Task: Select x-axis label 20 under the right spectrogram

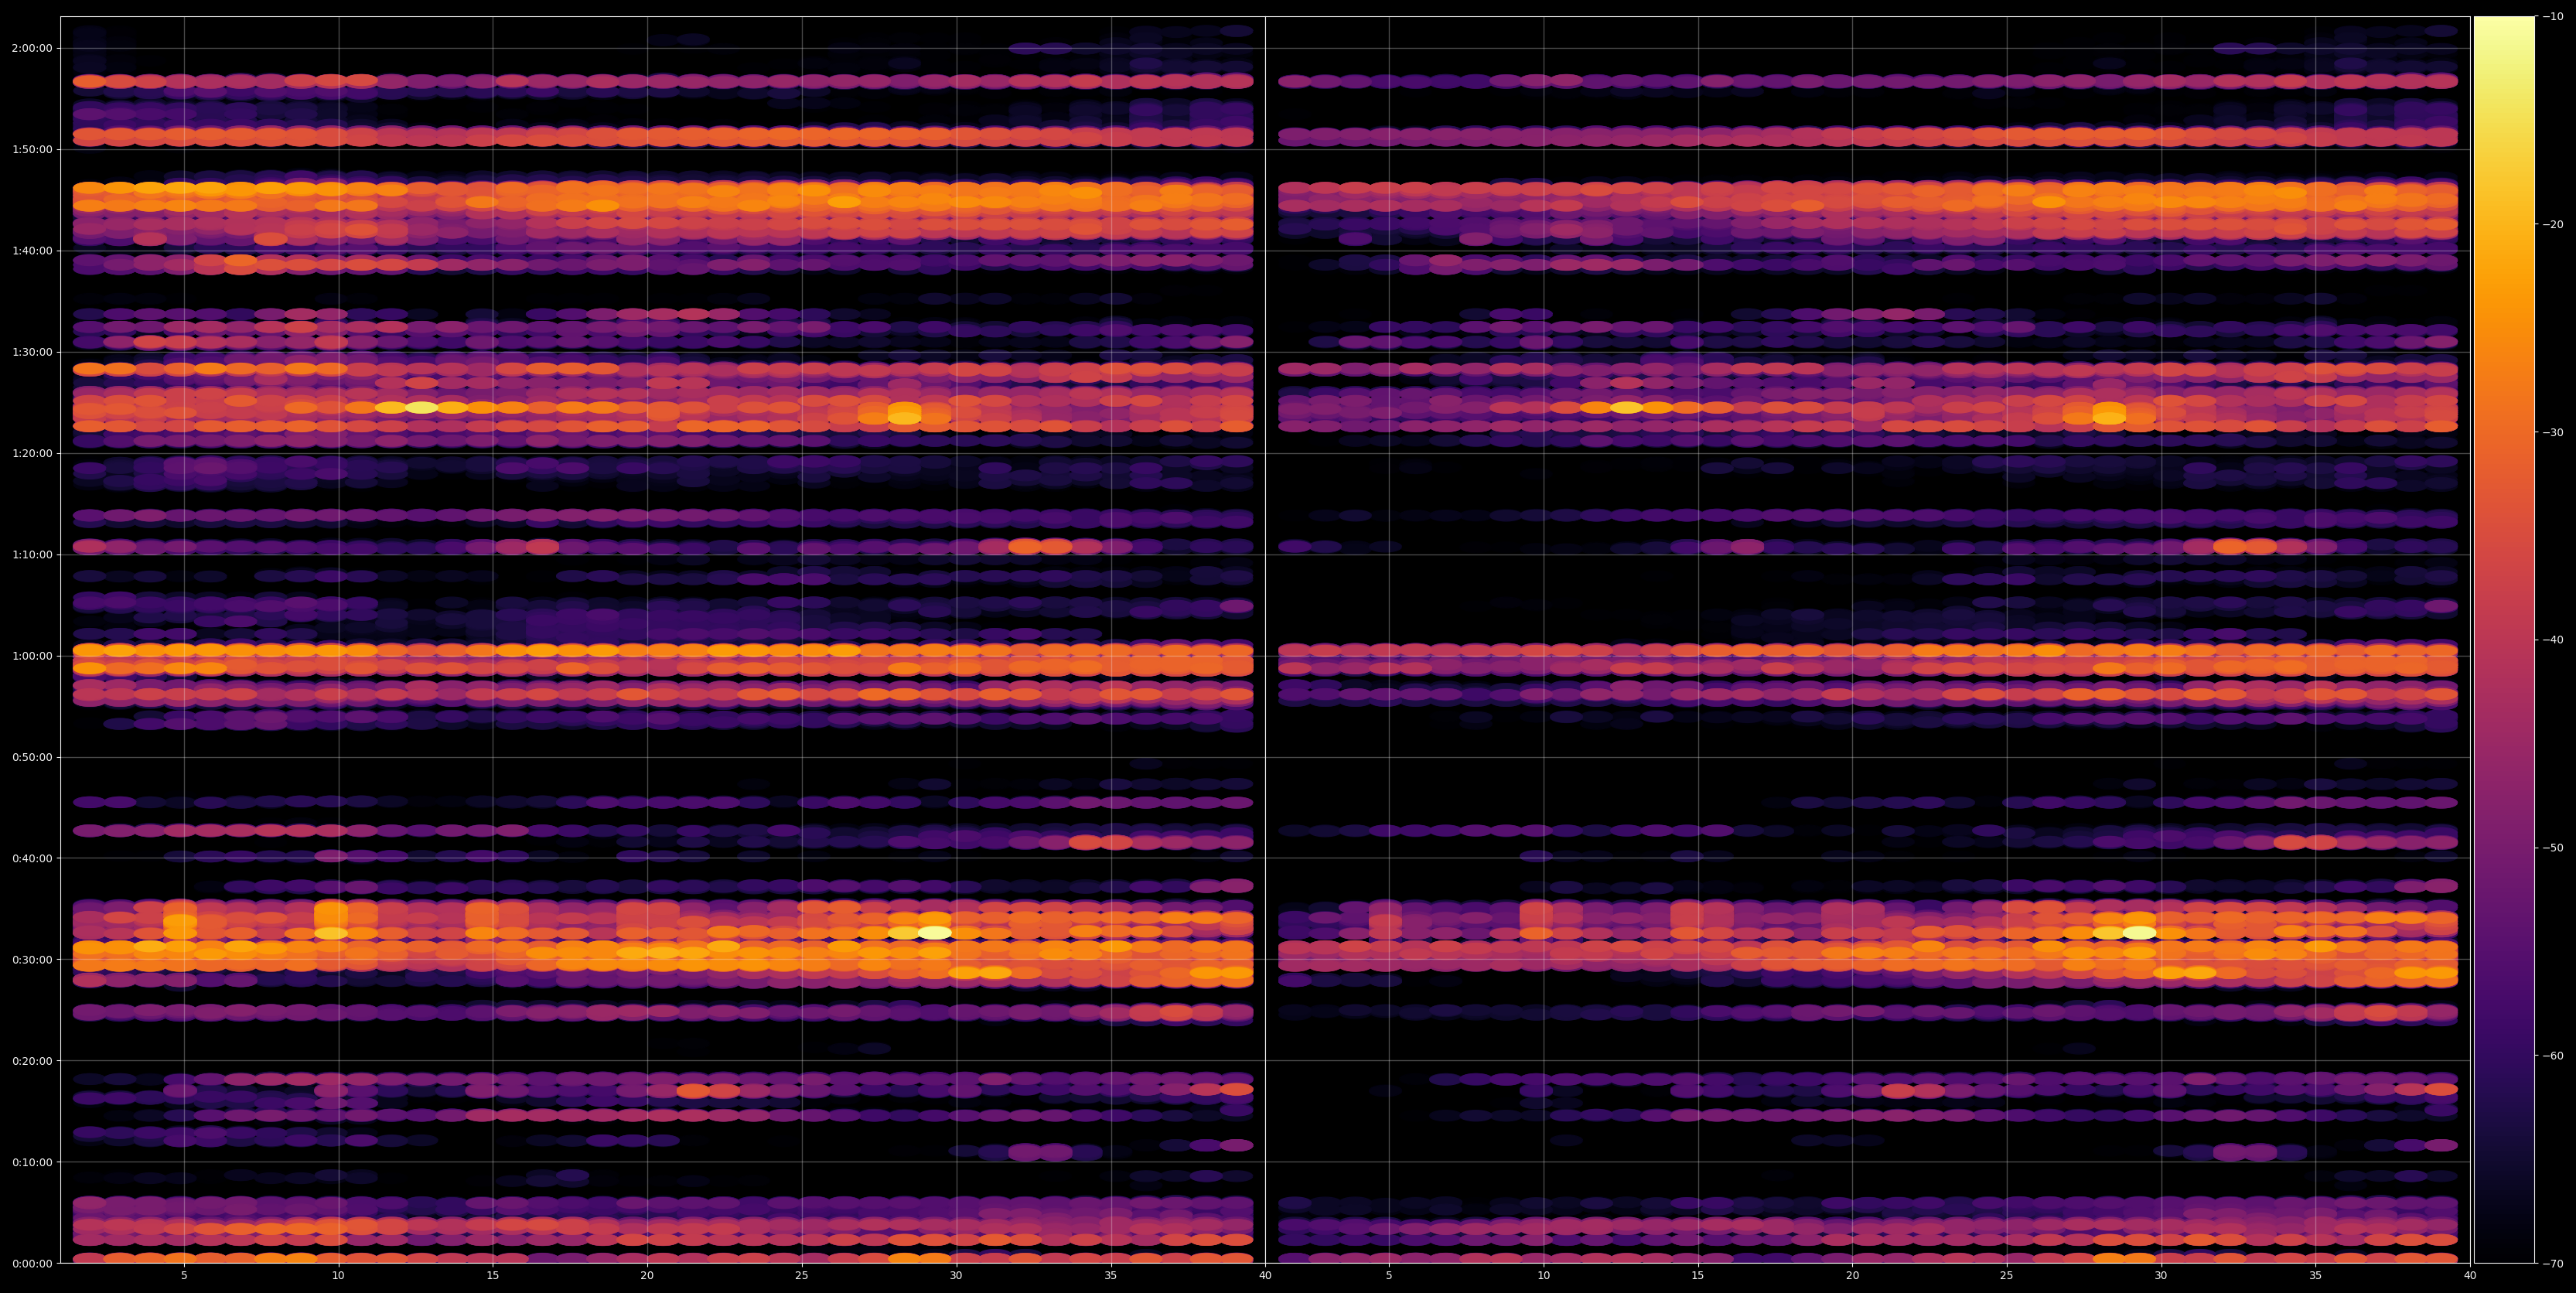Action: coord(1852,1276)
